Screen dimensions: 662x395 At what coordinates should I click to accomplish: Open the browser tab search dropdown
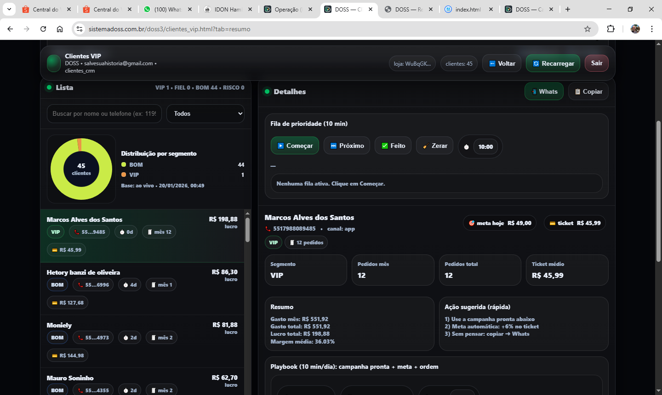(x=9, y=9)
